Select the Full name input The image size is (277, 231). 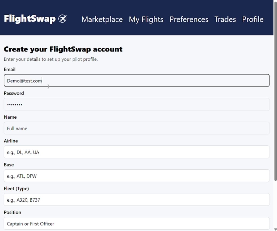[137, 128]
